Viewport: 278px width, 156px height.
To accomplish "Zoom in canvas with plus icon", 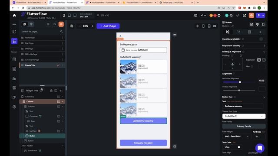I will tap(93, 26).
